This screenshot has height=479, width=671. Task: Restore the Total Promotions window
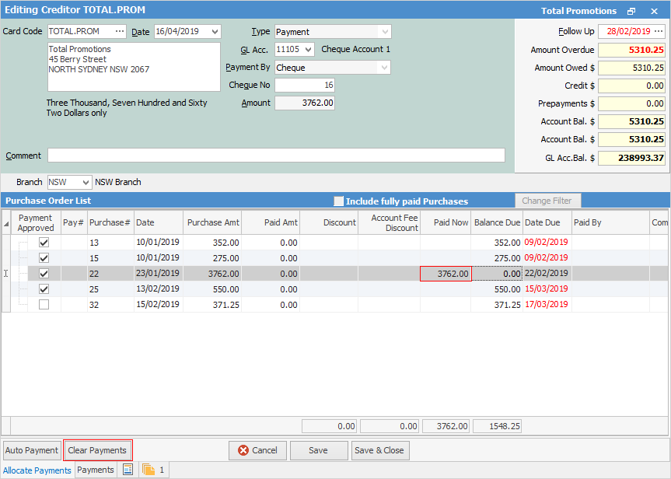[x=631, y=11]
